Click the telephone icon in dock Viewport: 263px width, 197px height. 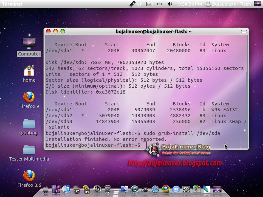pyautogui.click(x=145, y=189)
